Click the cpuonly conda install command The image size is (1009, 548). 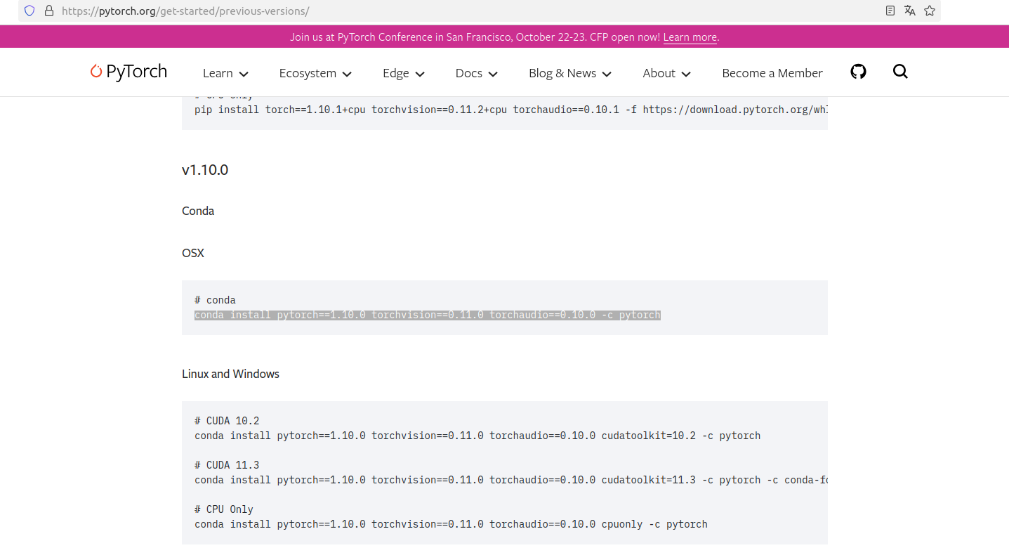point(451,524)
